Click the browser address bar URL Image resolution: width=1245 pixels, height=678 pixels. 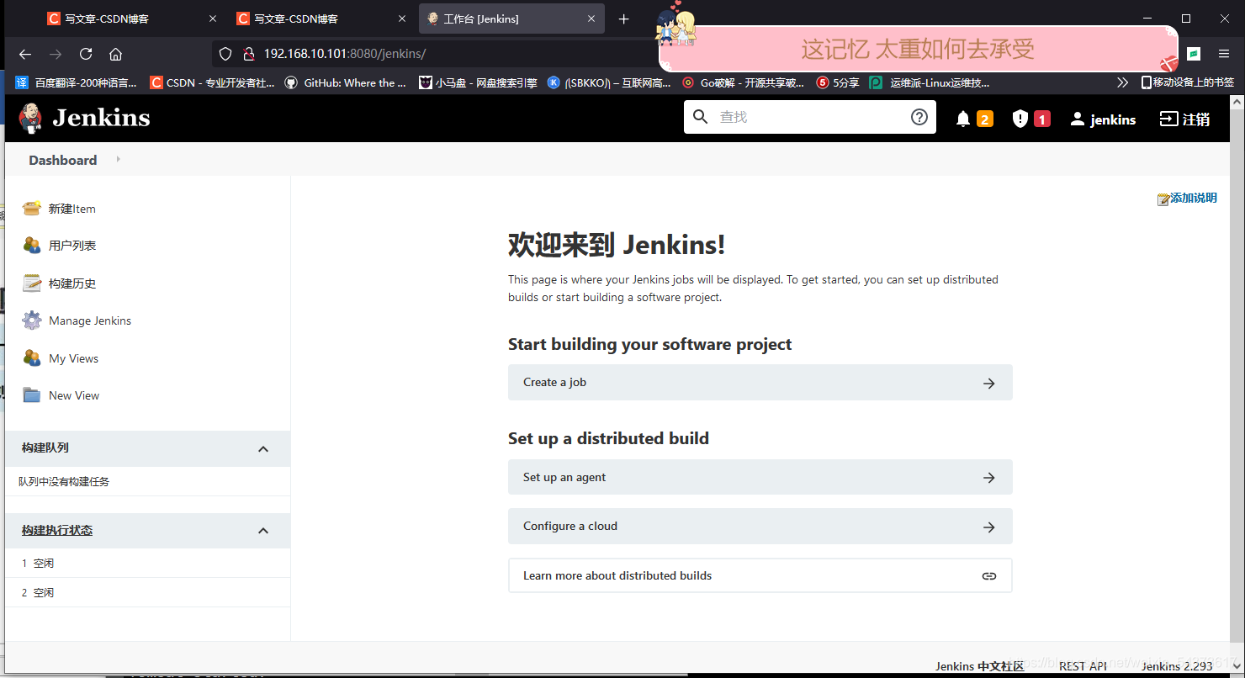click(345, 54)
